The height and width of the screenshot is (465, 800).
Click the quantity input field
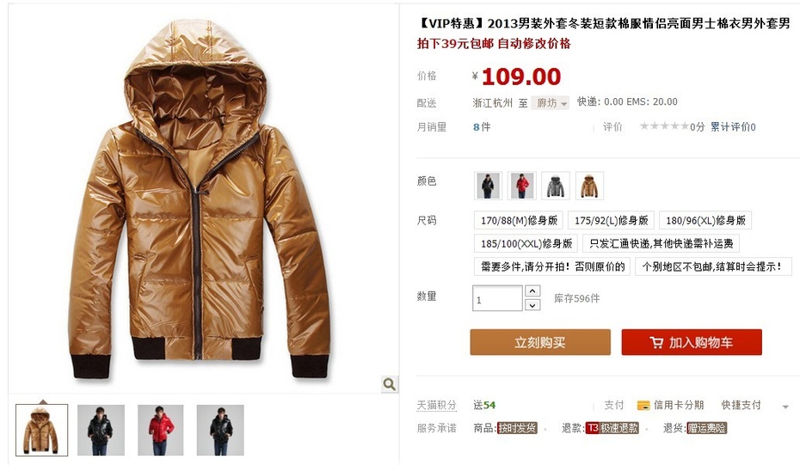pos(497,298)
